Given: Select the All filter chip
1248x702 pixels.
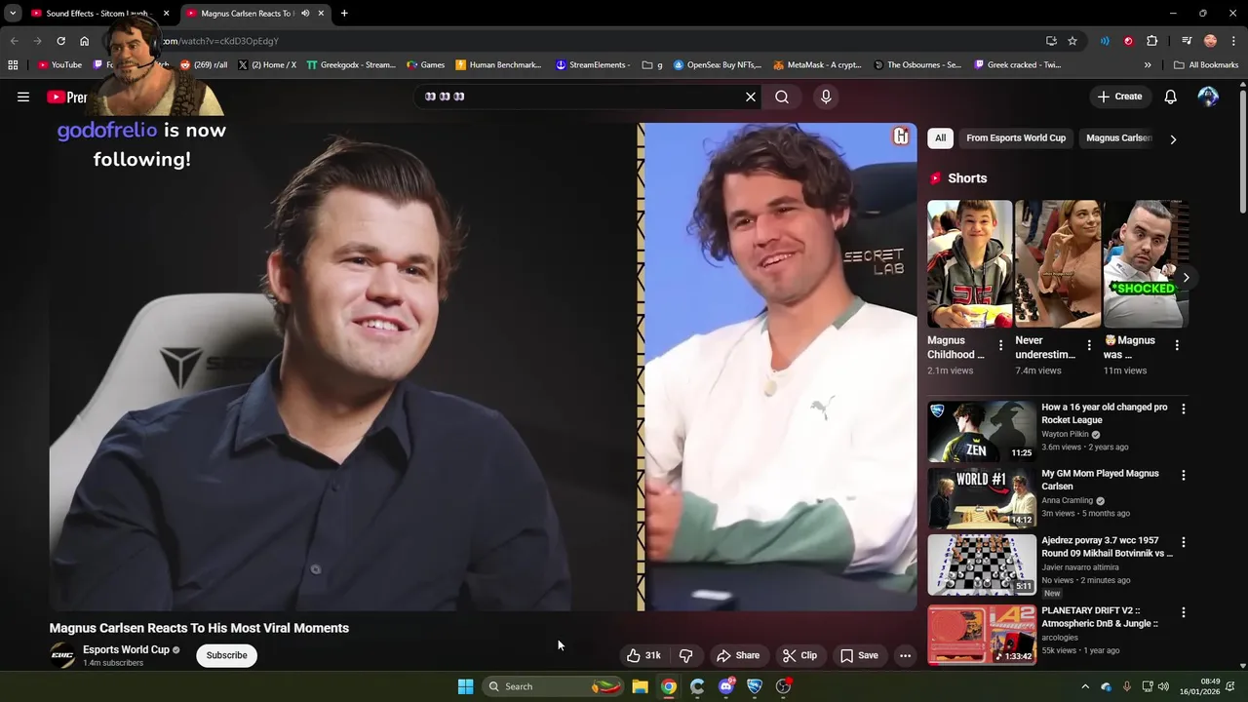Looking at the screenshot, I should pos(940,137).
